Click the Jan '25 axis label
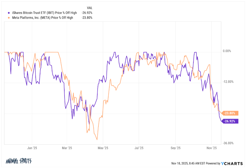This screenshot has width=246, height=168. tap(32, 148)
